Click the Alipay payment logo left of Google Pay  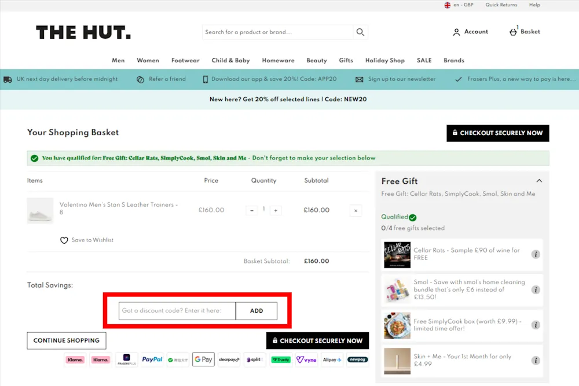coord(178,359)
